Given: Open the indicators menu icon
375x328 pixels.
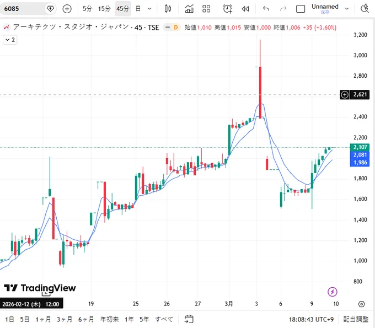Looking at the screenshot, I should pyautogui.click(x=189, y=9).
